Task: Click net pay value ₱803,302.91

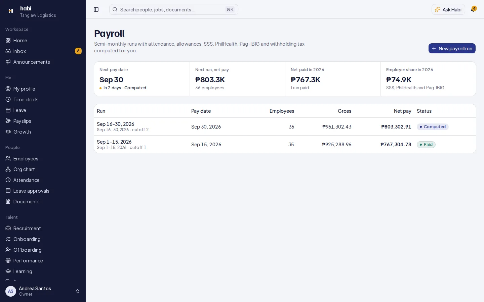Action: coord(396,127)
